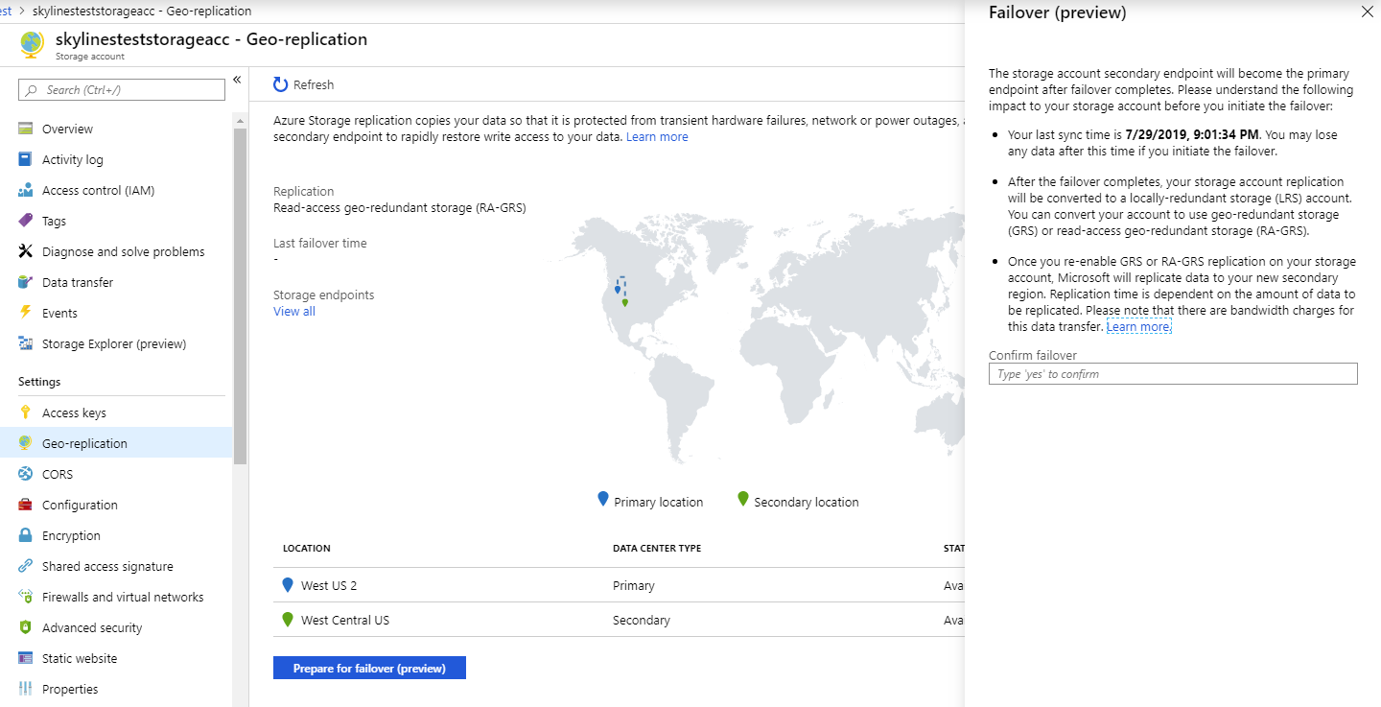Click the West US 2 row pin icon
The height and width of the screenshot is (707, 1381).
pos(288,584)
